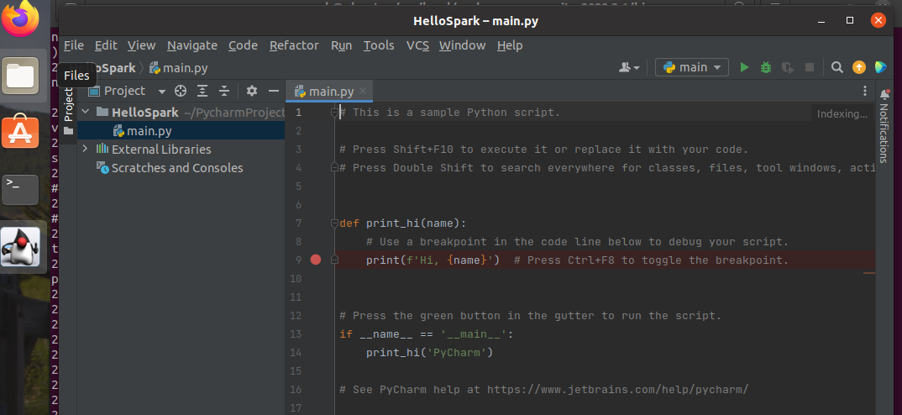
Task: Open the Refactor menu
Action: [x=294, y=45]
